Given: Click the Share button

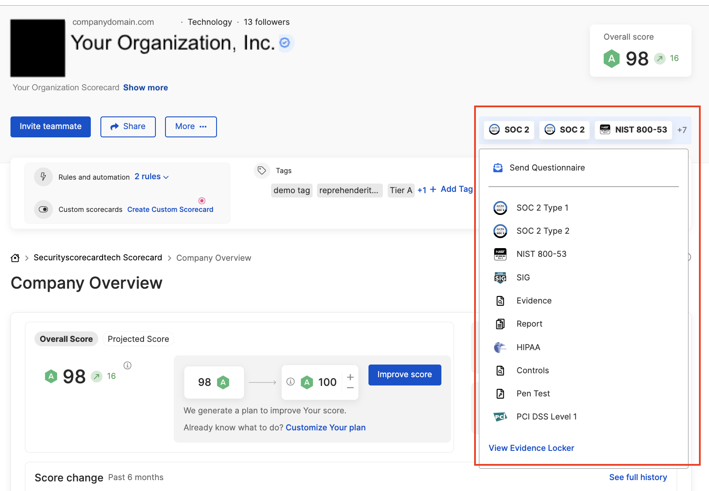Looking at the screenshot, I should 128,126.
